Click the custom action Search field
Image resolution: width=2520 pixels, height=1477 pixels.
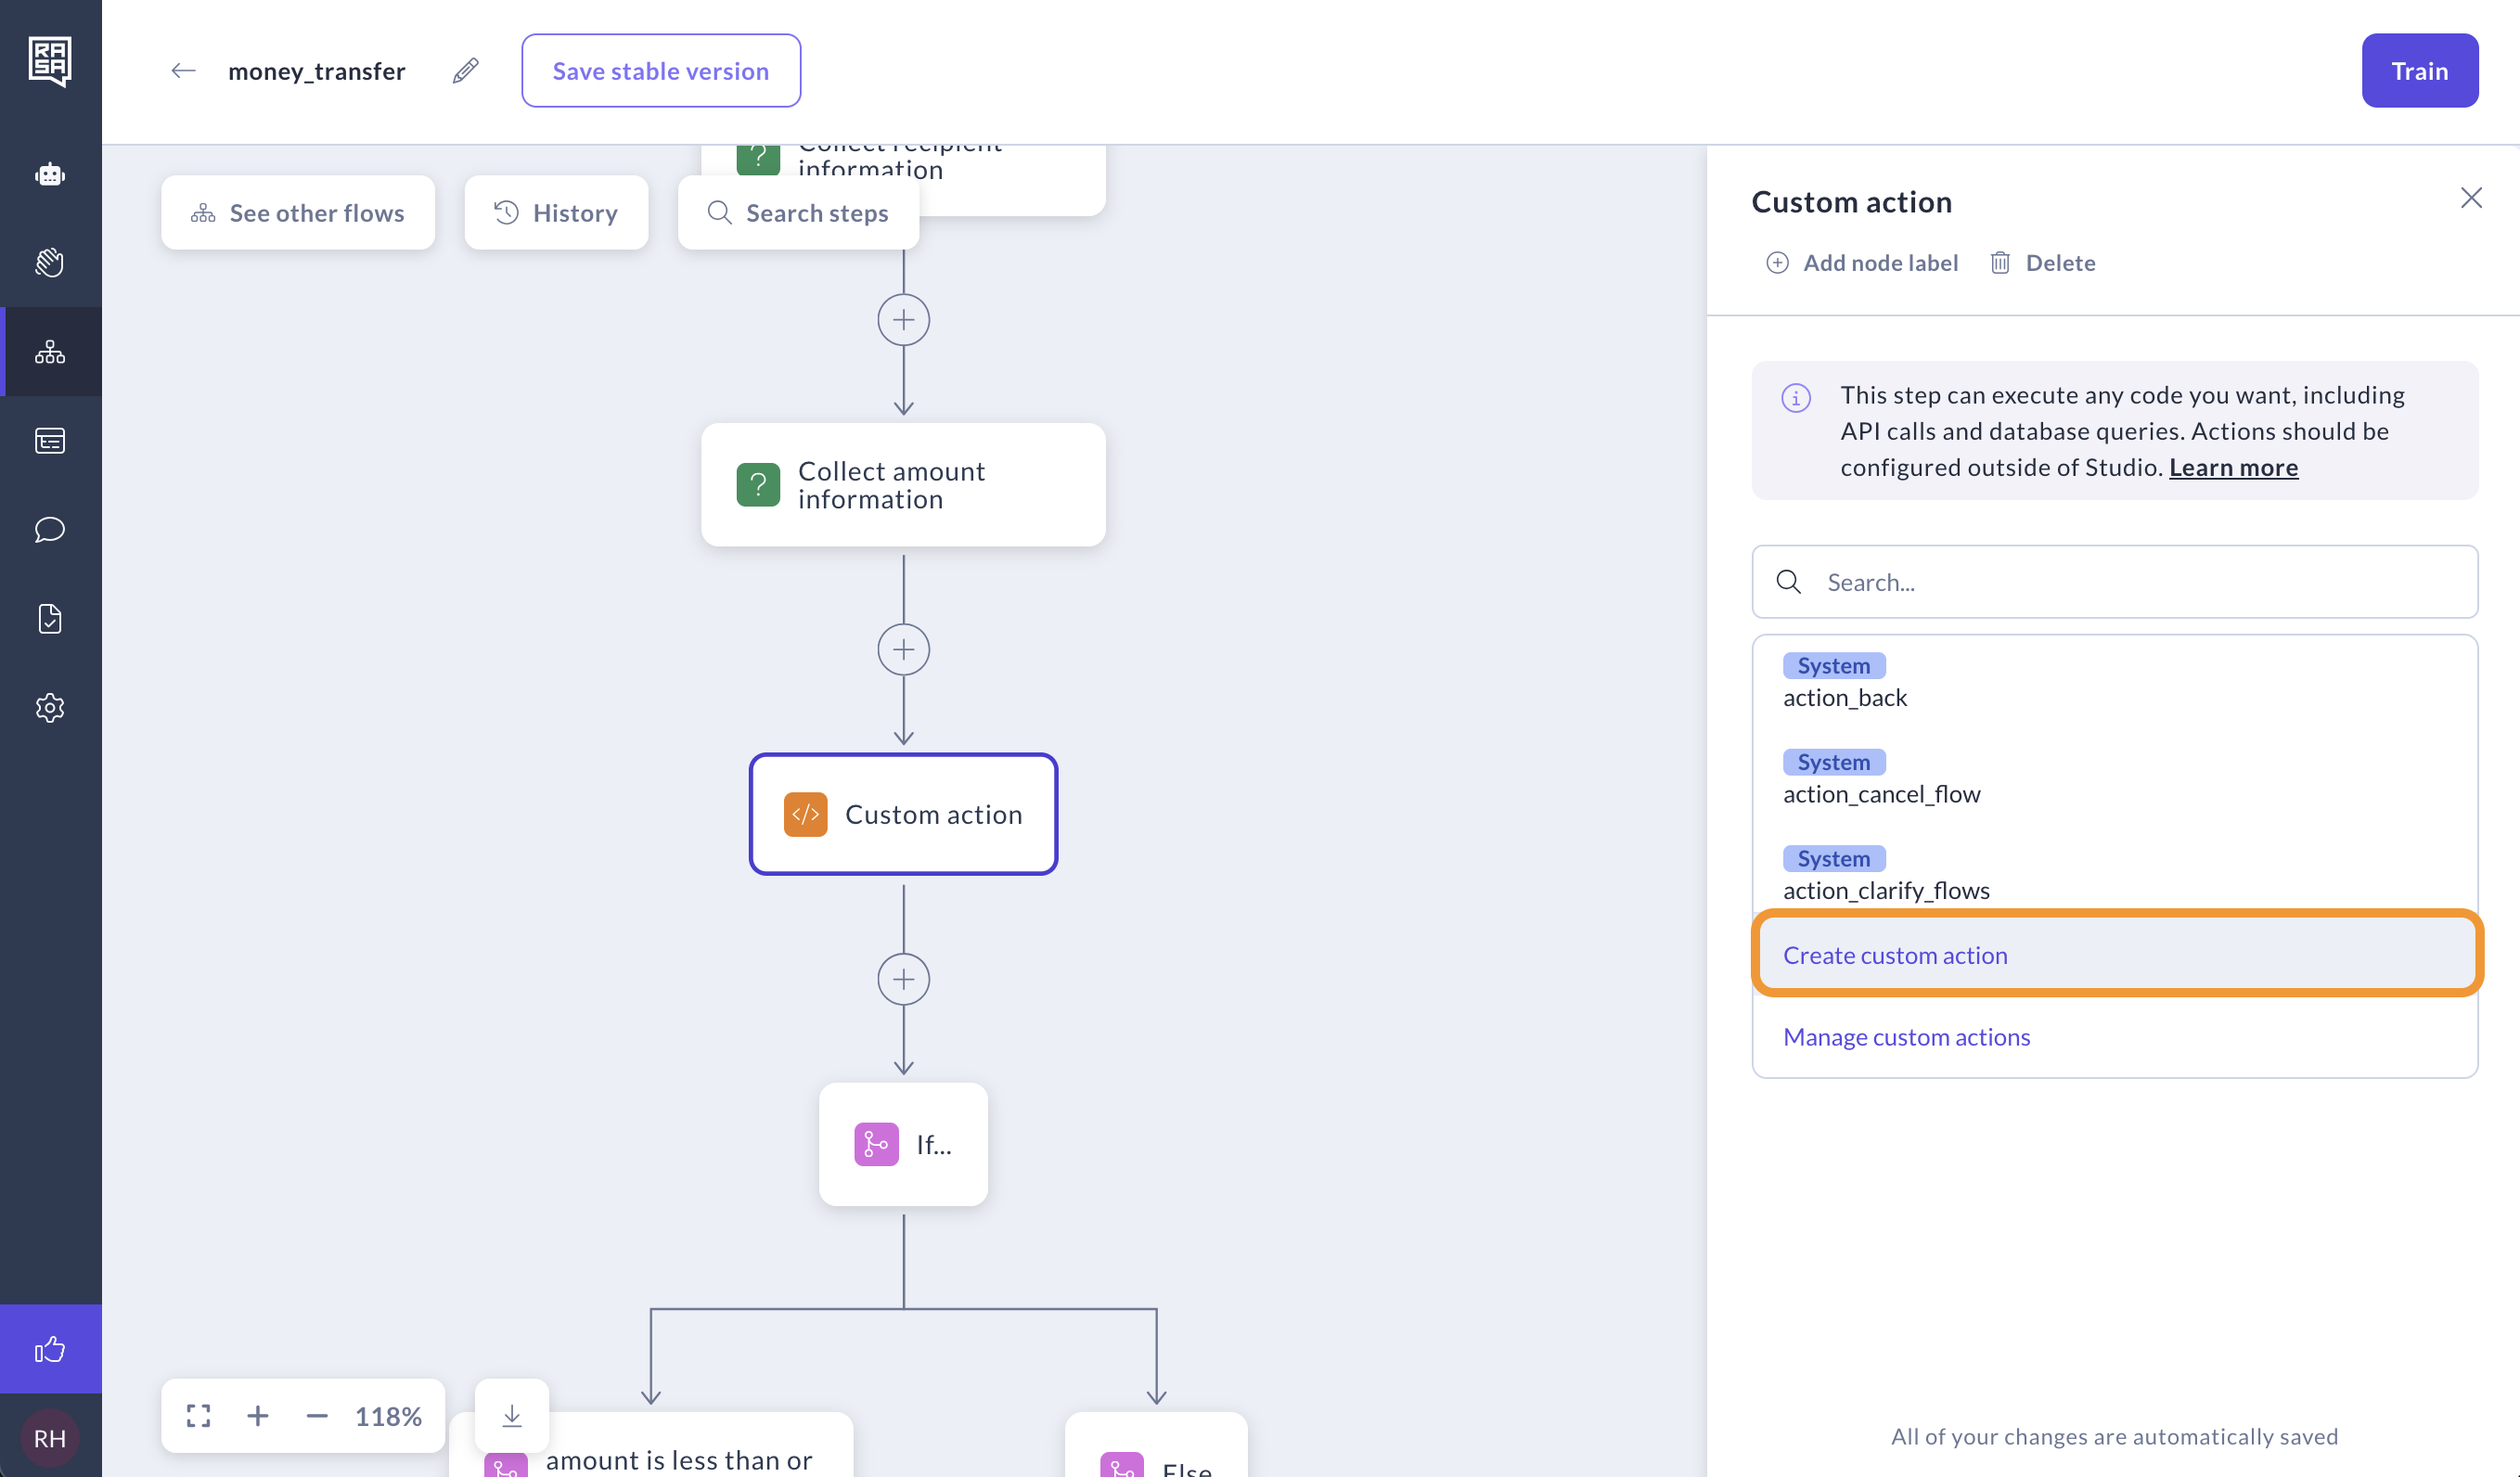(x=2140, y=582)
